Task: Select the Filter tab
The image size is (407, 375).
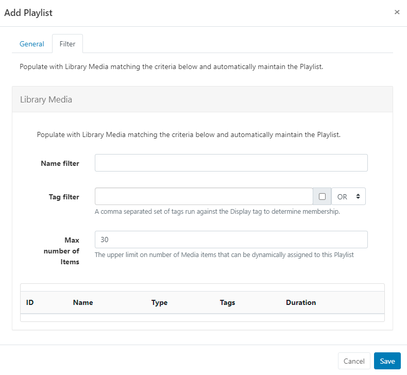Action: point(67,44)
